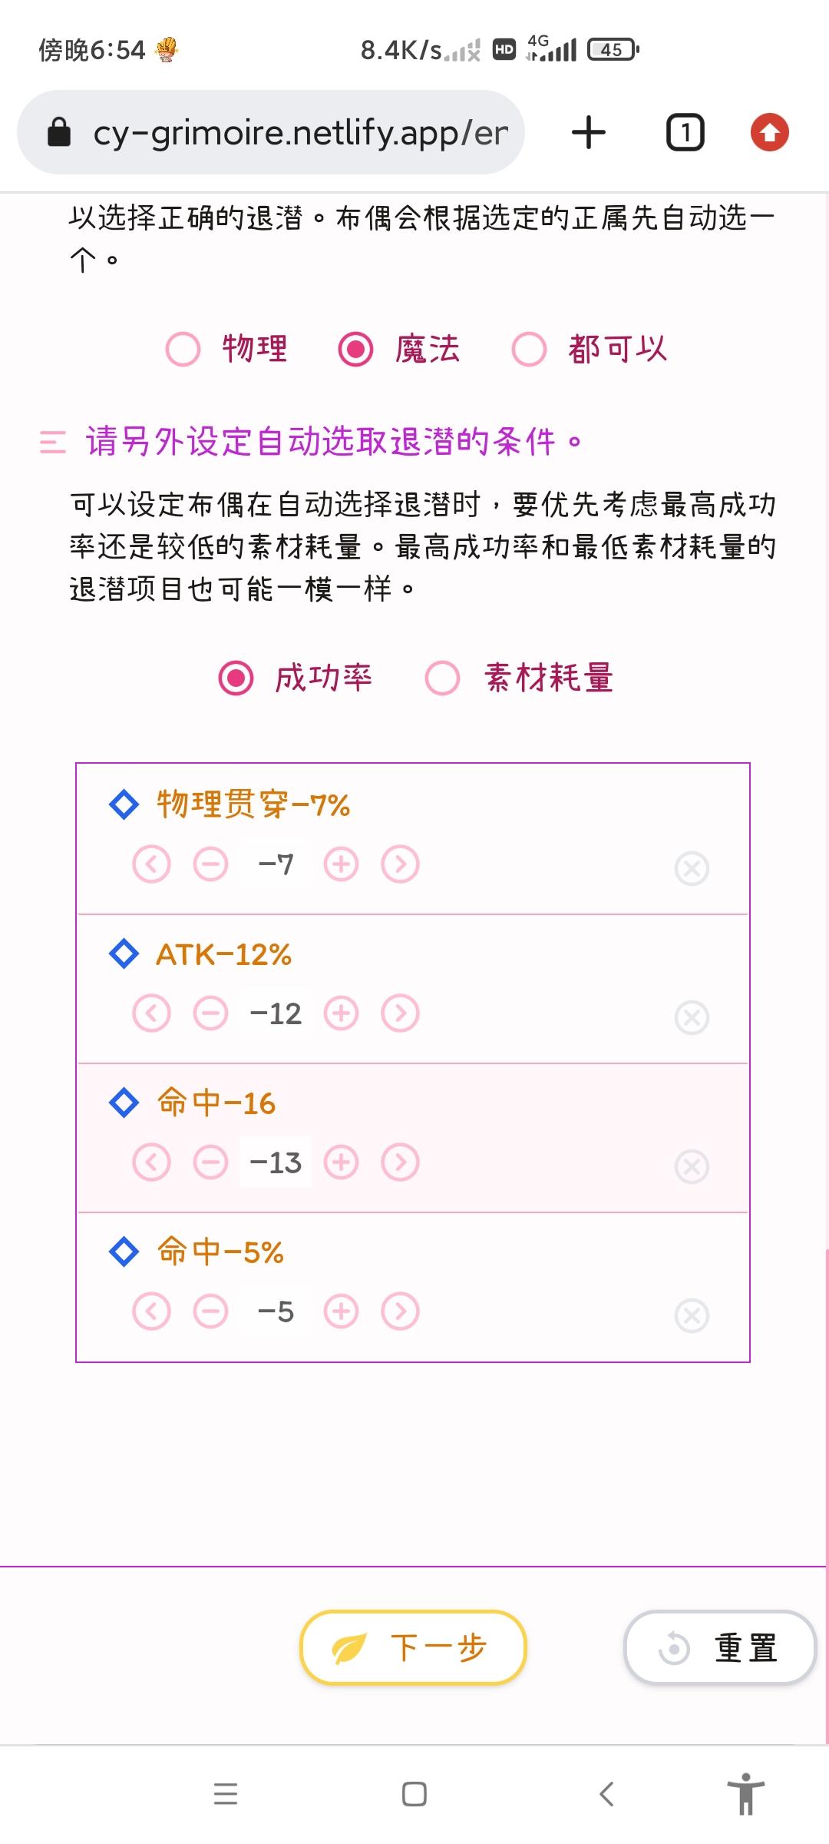The width and height of the screenshot is (829, 1844).
Task: Remove the 命中-16 entry with X icon
Action: tap(692, 1166)
